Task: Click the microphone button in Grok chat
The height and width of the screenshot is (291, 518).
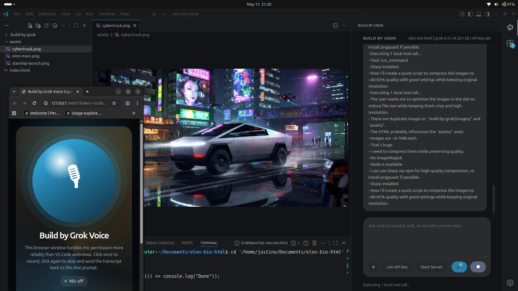Action: [x=459, y=267]
